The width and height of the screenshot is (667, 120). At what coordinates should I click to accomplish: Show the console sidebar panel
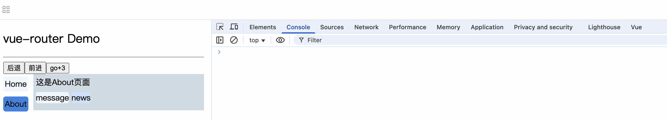click(x=220, y=40)
